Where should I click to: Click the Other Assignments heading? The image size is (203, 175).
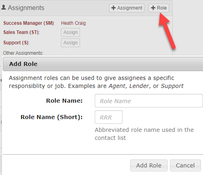(23, 53)
